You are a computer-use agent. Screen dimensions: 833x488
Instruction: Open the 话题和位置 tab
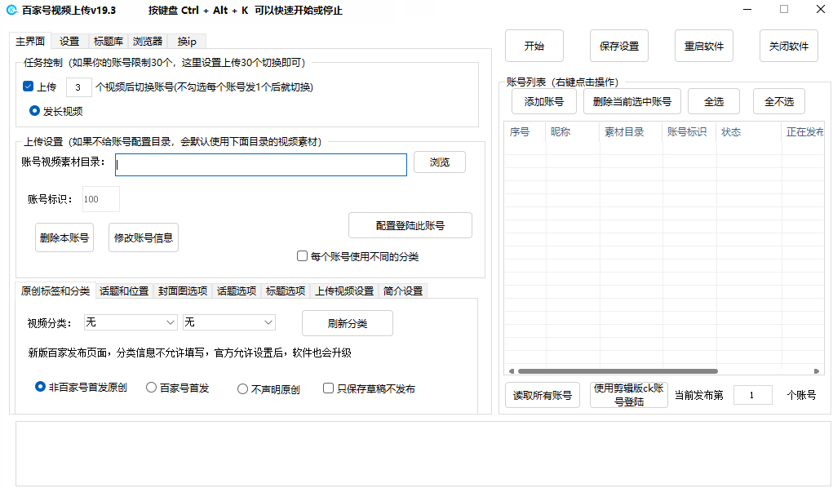124,291
